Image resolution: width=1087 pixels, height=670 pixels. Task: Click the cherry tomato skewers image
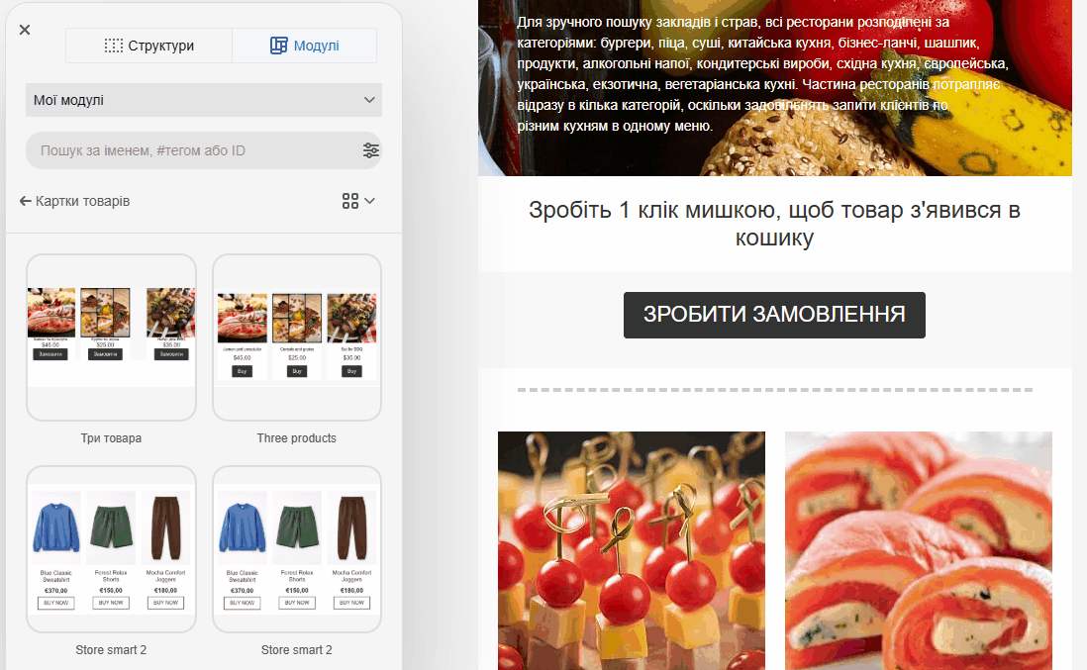point(632,551)
